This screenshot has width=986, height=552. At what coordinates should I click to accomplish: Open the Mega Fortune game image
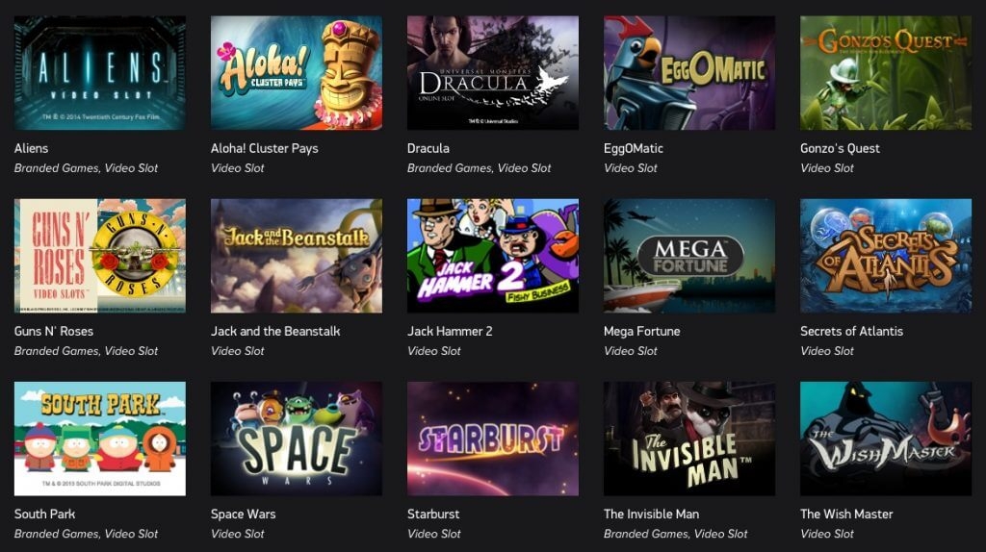689,256
